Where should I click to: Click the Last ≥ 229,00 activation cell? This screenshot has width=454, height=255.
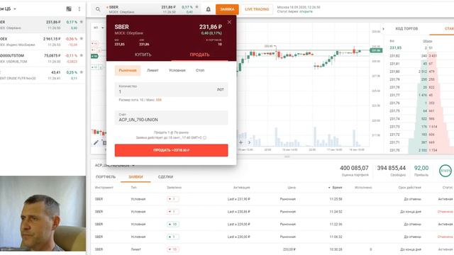pos(238,224)
